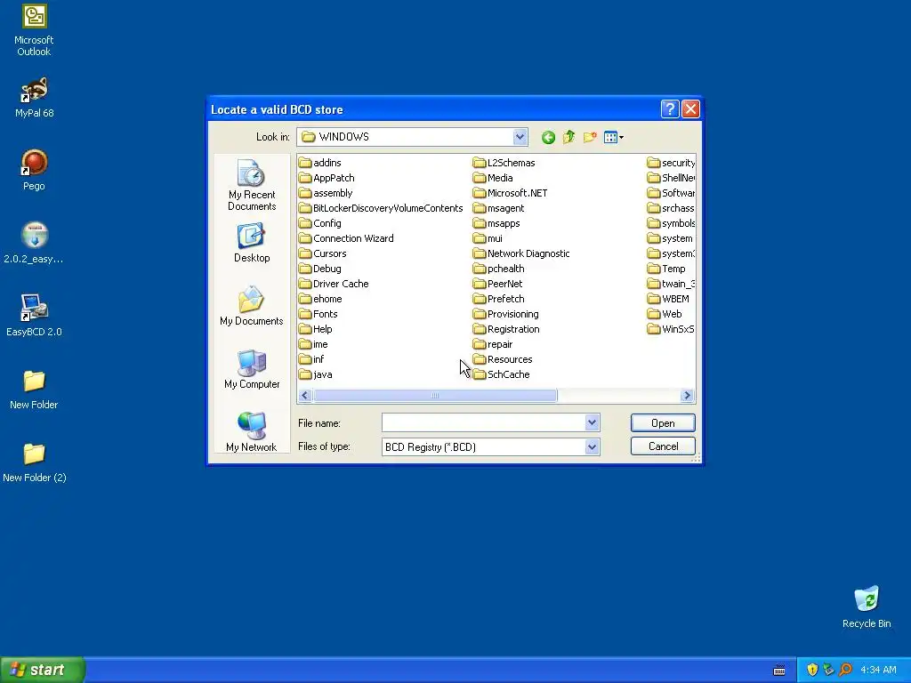
Task: Select the ehome folder
Action: tap(320, 299)
